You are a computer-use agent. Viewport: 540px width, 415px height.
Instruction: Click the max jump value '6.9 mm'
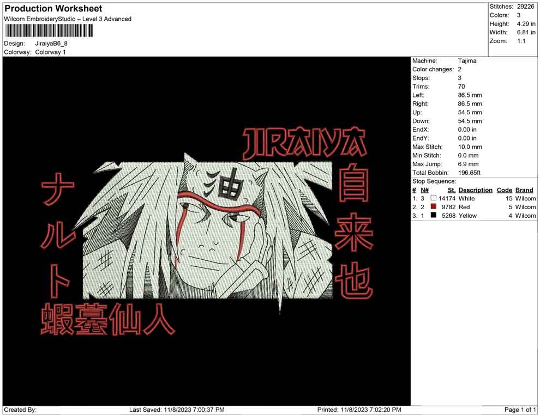[468, 164]
